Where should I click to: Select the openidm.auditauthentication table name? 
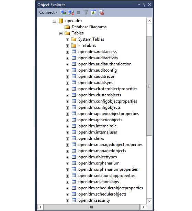pos(105,64)
